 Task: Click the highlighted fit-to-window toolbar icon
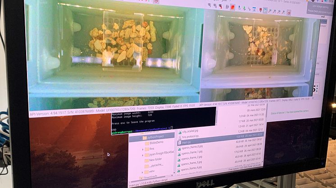(265, 10)
